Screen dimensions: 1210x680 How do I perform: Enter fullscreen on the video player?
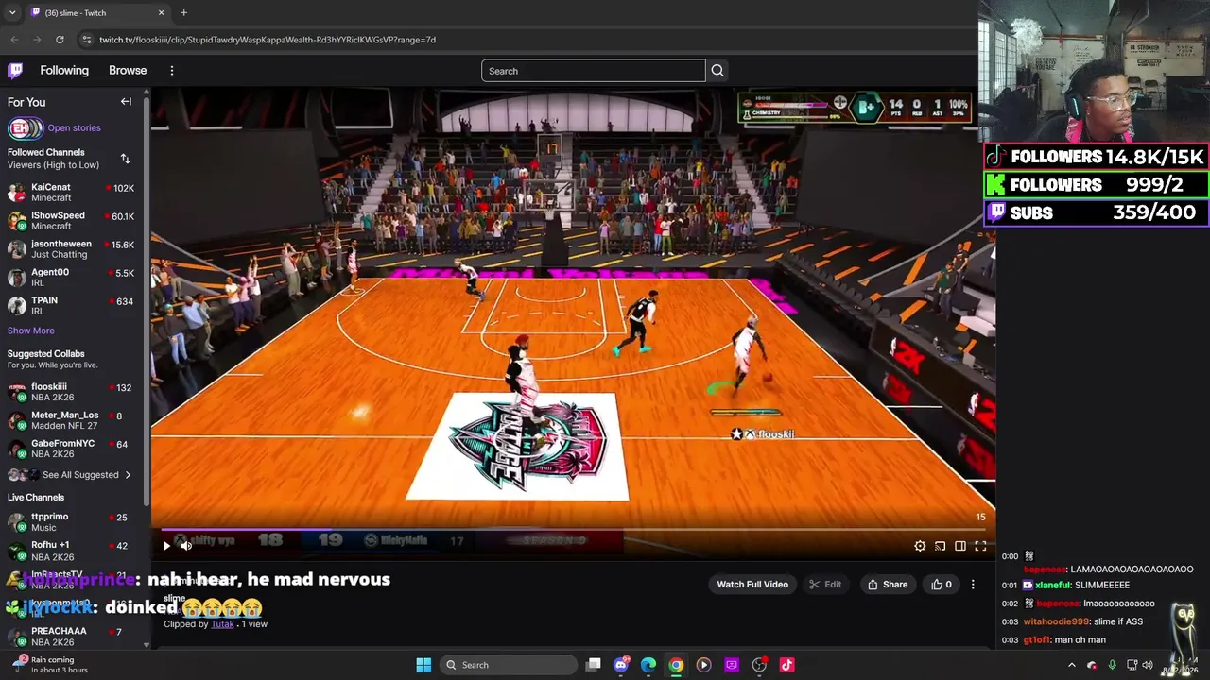click(x=980, y=546)
